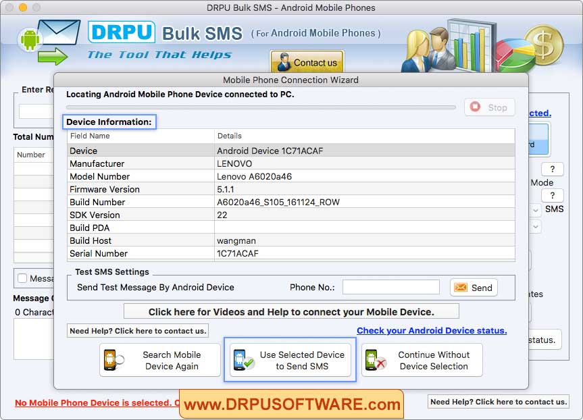This screenshot has height=420, width=583.
Task: Click the www.DRPUSOFTWARE.com banner
Action: pos(292,404)
